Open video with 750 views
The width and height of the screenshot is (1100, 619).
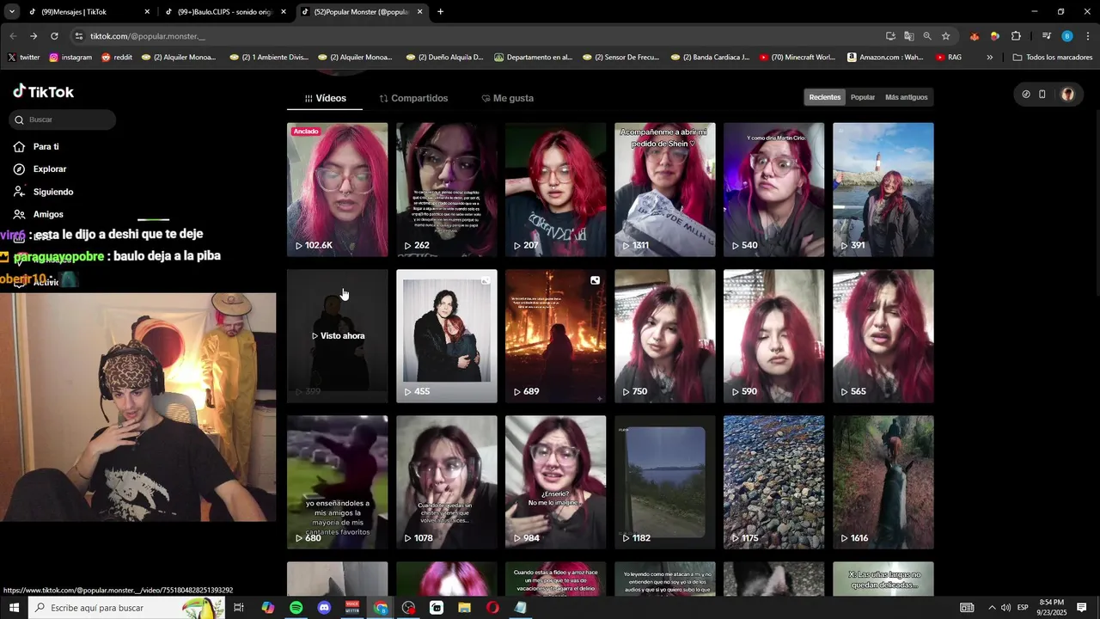[664, 336]
